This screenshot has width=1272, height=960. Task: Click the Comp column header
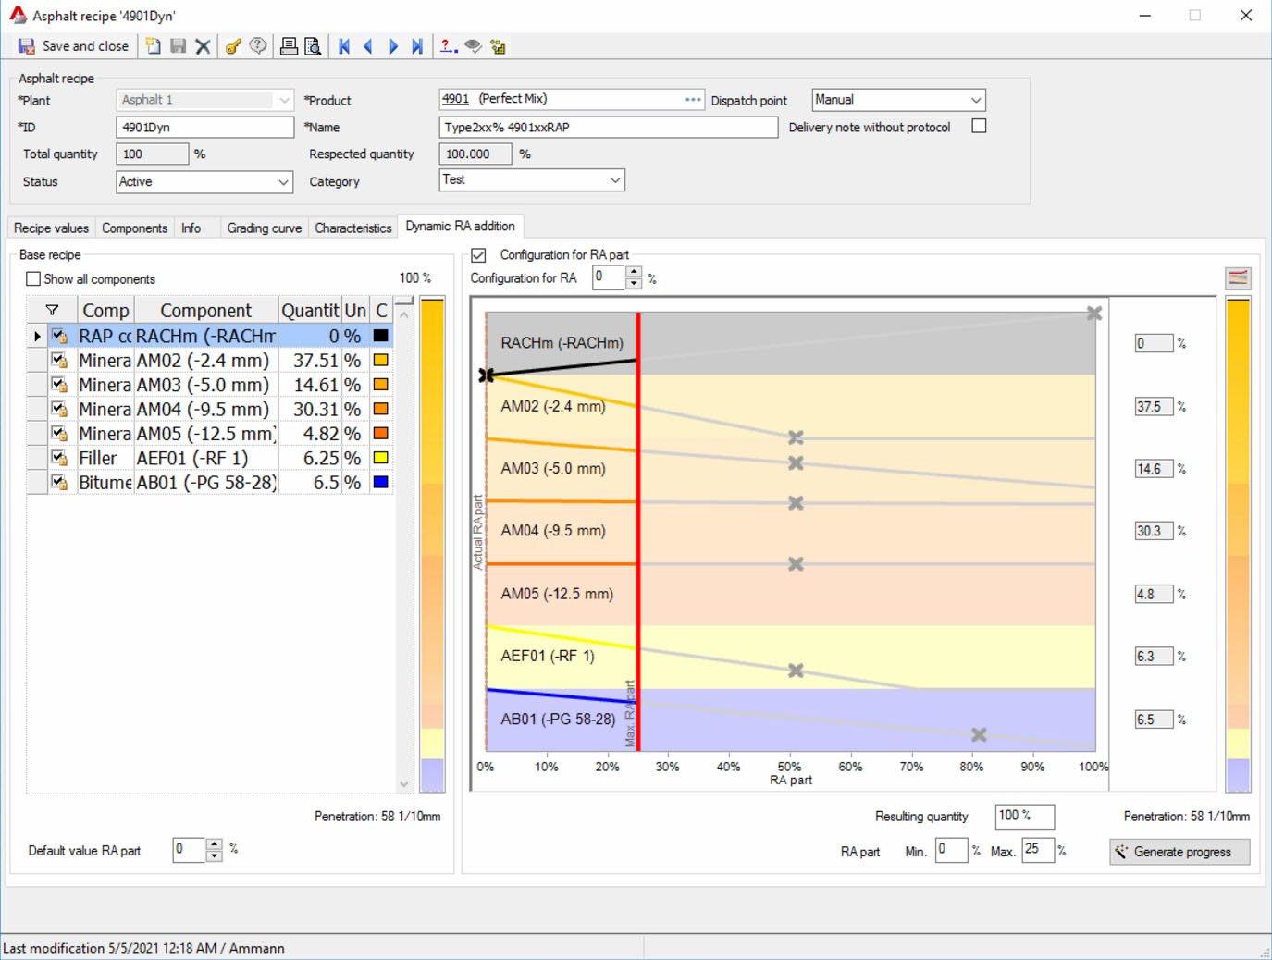pyautogui.click(x=105, y=311)
